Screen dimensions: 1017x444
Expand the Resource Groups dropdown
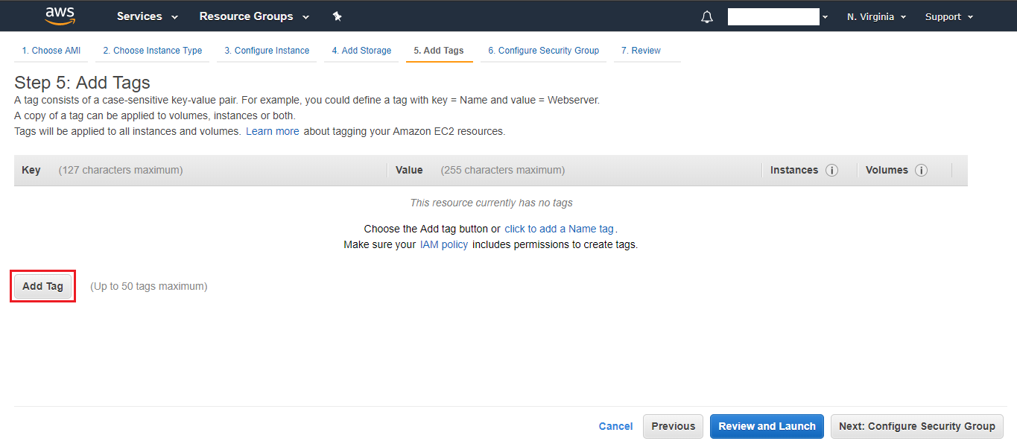(254, 16)
